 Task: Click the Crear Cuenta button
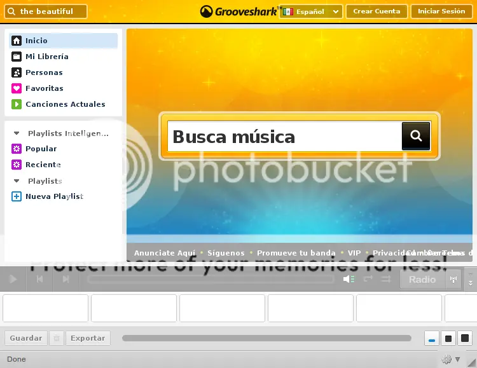tap(377, 11)
